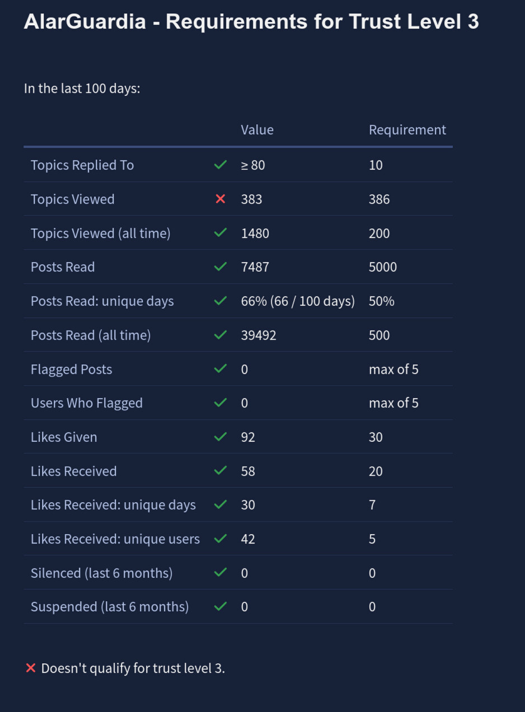Click the checkmark beside Likes Given

(221, 437)
